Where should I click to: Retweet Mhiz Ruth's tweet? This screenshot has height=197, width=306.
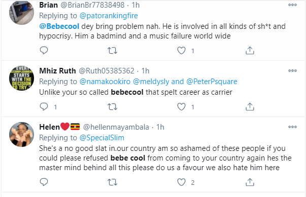point(113,107)
